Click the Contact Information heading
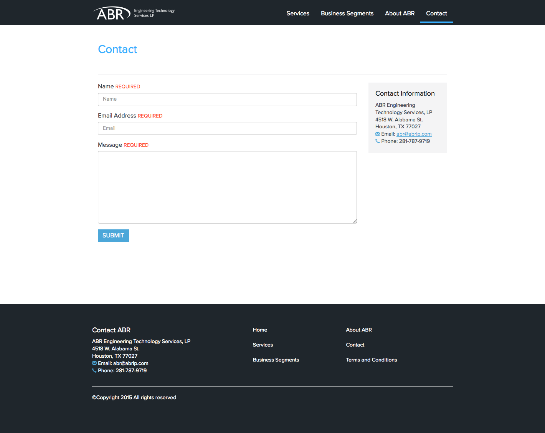The width and height of the screenshot is (545, 433). click(405, 93)
